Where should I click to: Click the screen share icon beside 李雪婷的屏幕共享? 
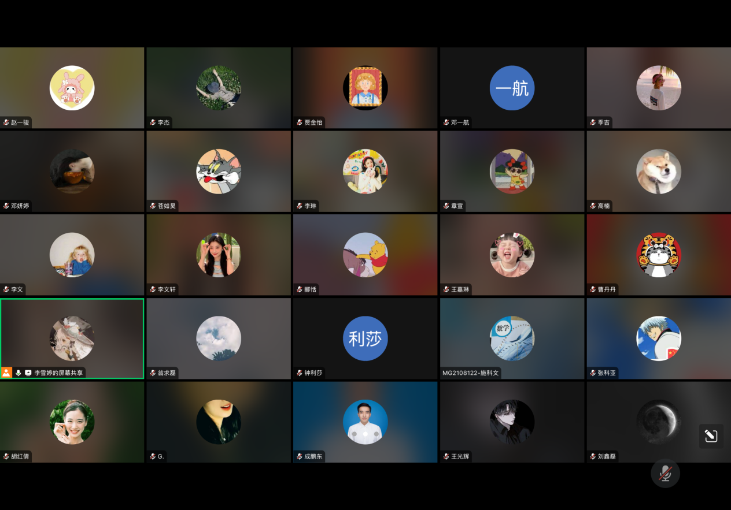point(28,373)
